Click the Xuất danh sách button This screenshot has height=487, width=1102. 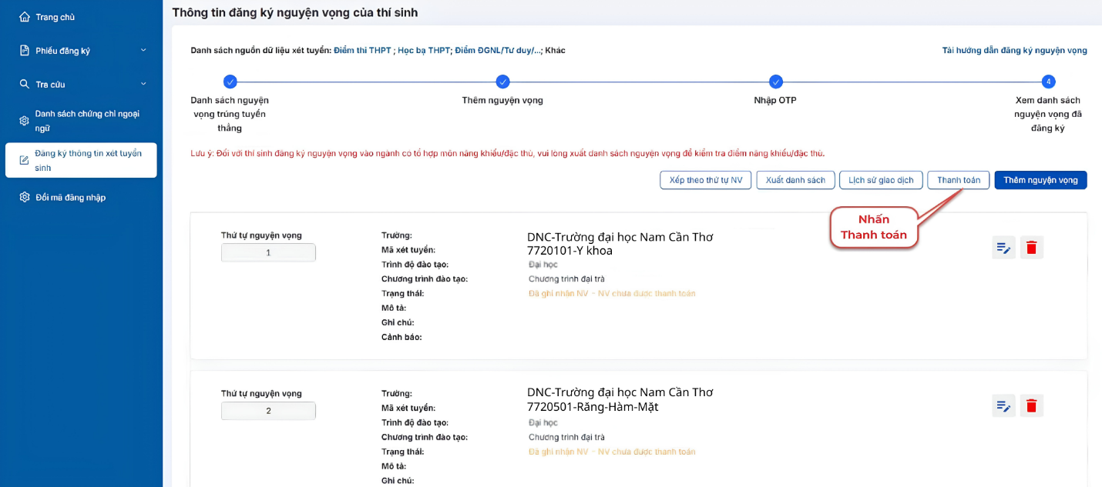click(795, 180)
